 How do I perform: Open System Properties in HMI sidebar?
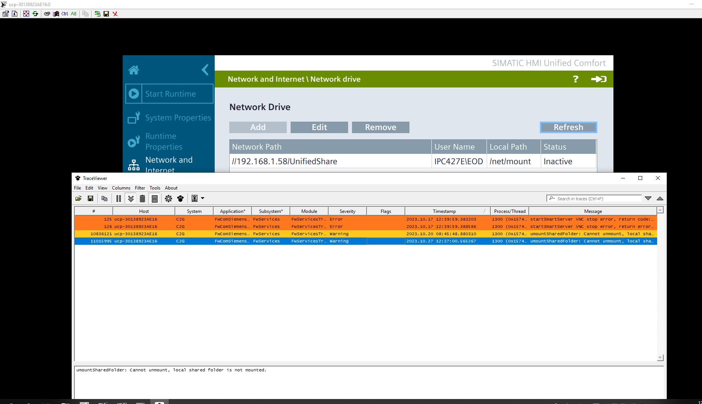pos(169,118)
